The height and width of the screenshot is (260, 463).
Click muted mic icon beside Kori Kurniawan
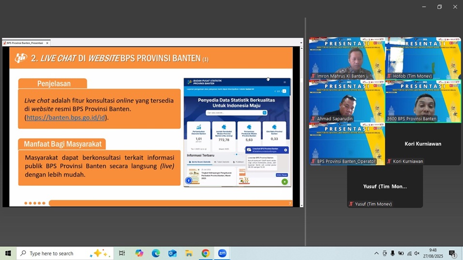click(389, 161)
